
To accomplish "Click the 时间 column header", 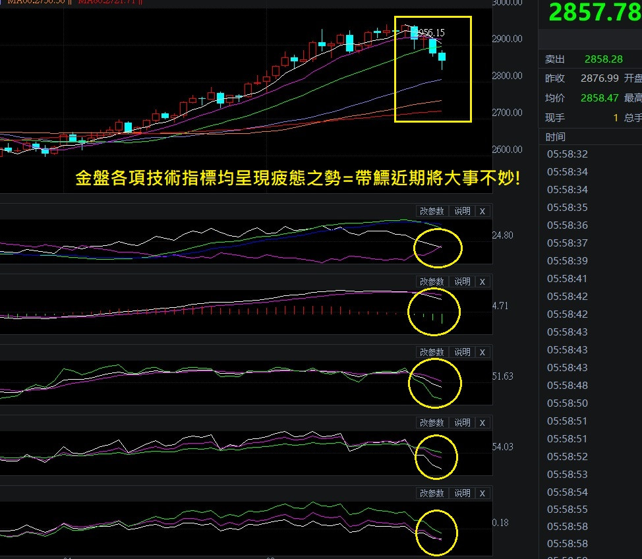I will coord(555,137).
